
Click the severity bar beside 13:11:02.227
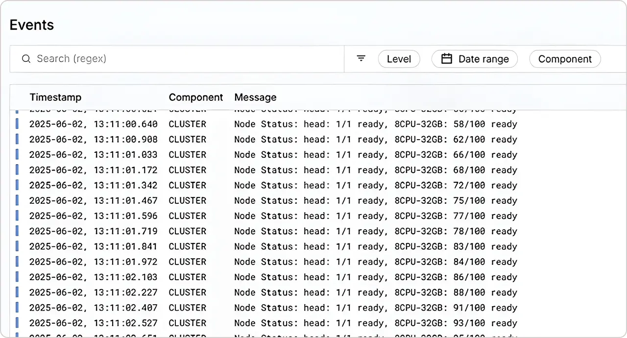coord(17,292)
